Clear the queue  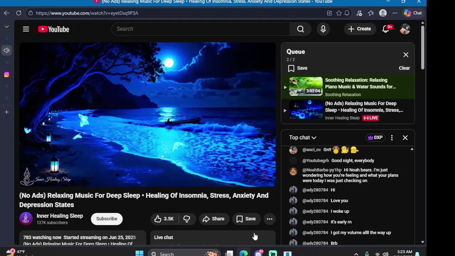pos(404,68)
